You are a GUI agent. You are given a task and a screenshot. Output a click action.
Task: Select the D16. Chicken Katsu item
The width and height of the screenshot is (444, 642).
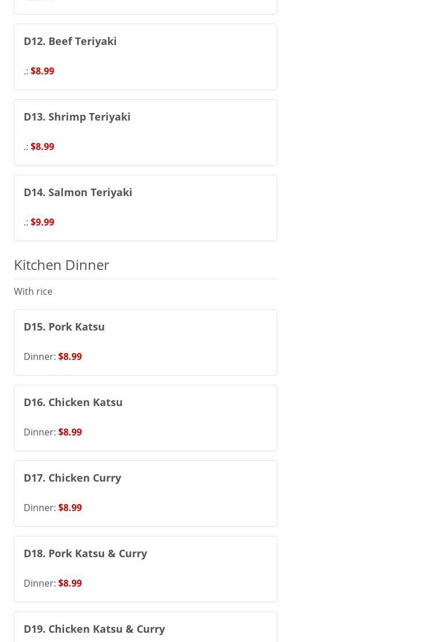(x=73, y=403)
